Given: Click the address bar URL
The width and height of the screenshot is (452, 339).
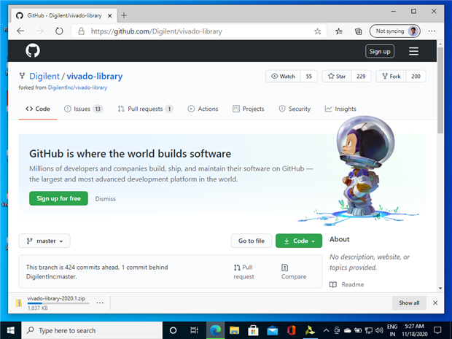Looking at the screenshot, I should coord(157,31).
